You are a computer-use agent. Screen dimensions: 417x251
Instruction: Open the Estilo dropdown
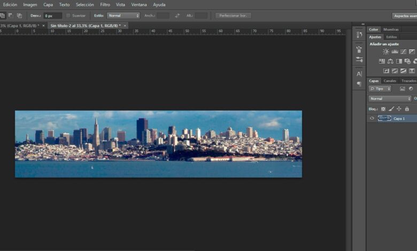pos(123,15)
